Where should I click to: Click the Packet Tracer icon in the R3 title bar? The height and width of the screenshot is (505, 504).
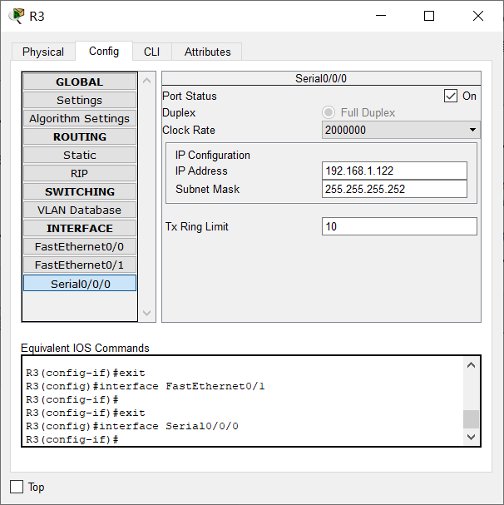coord(17,16)
